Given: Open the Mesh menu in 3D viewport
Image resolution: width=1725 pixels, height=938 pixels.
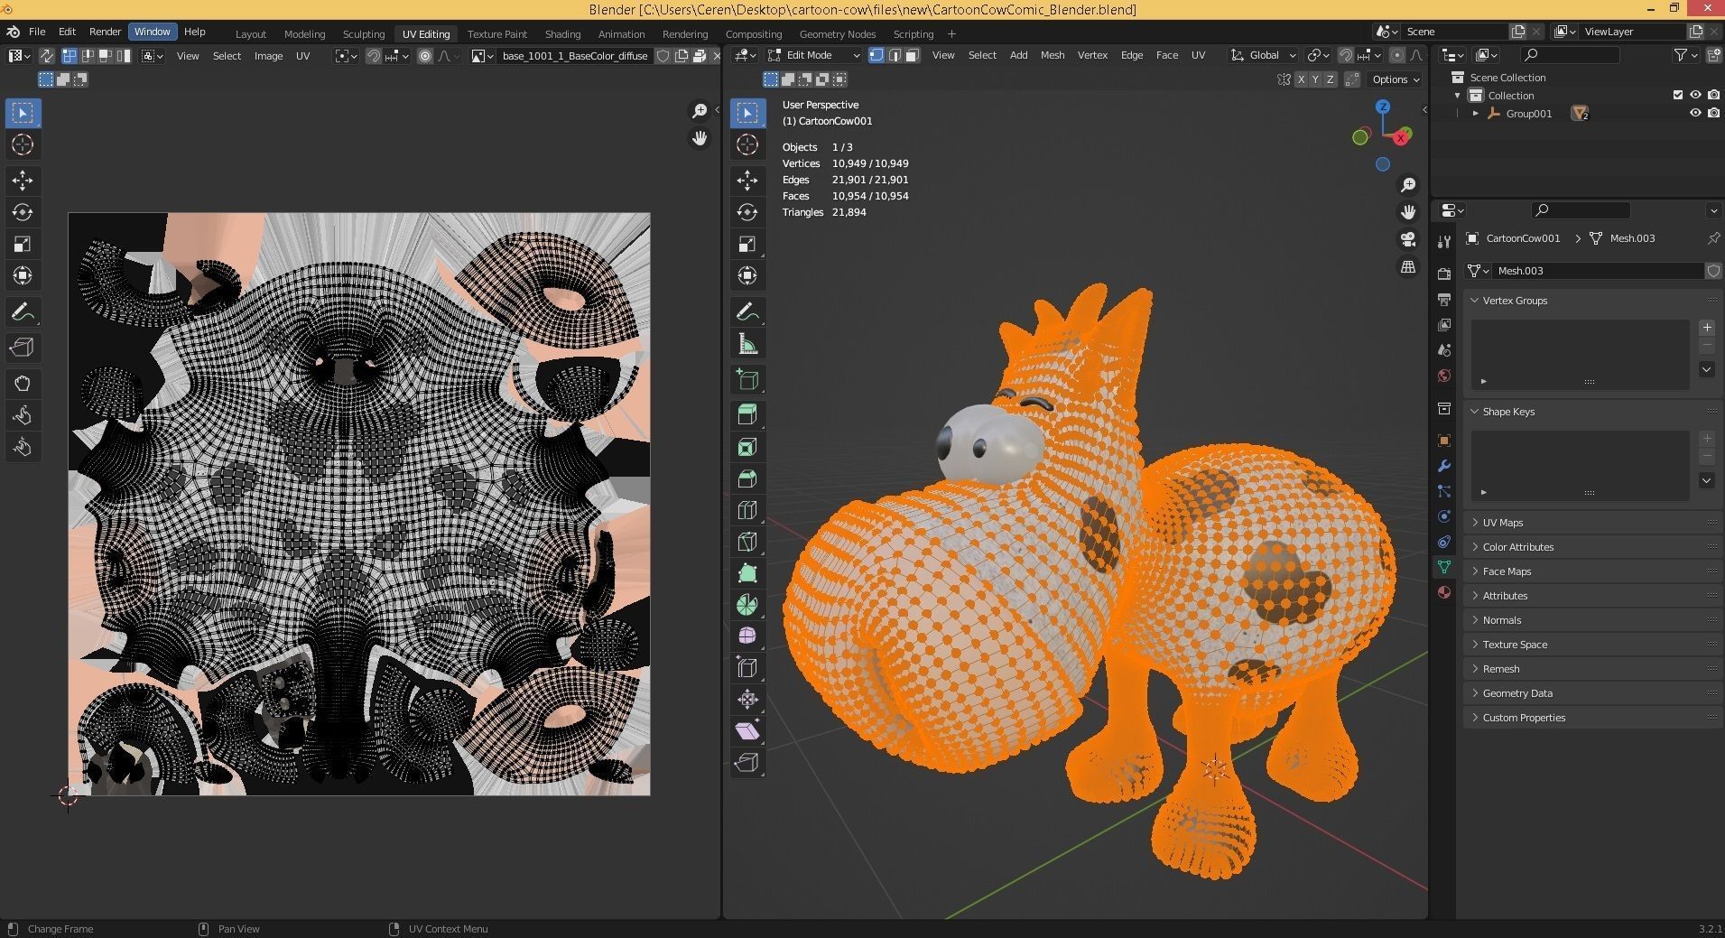Looking at the screenshot, I should point(1053,55).
